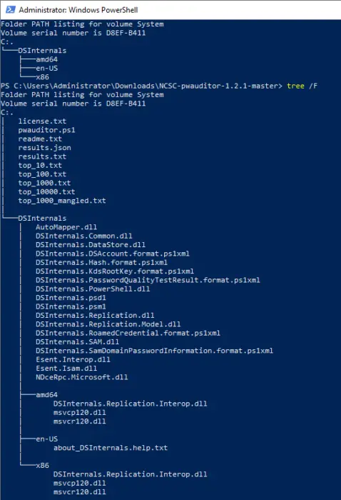Click DSInternals.PasswordQualityTestResult.format.ps1xml entry
This screenshot has width=341, height=500.
click(x=148, y=280)
